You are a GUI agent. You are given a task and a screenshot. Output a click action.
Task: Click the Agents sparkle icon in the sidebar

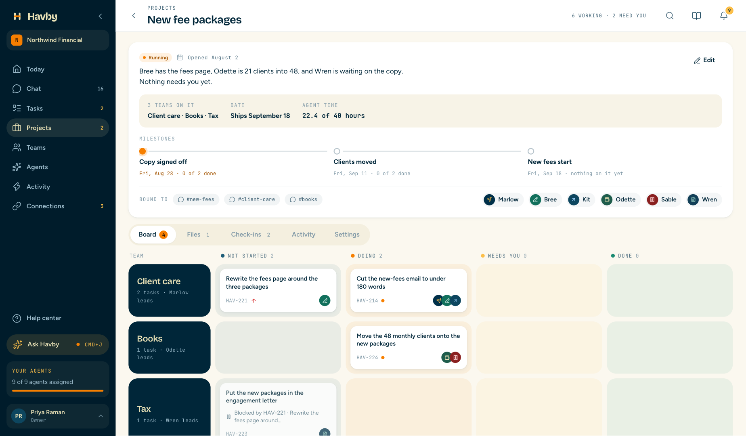[17, 167]
